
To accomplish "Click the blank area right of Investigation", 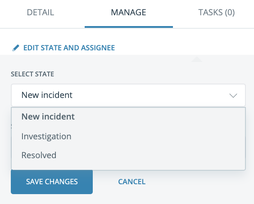I will pos(158,136).
